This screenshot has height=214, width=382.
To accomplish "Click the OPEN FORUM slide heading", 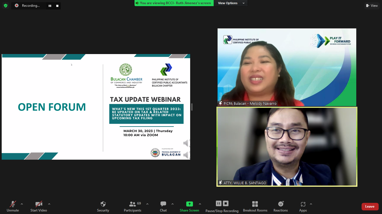I will tap(52, 107).
